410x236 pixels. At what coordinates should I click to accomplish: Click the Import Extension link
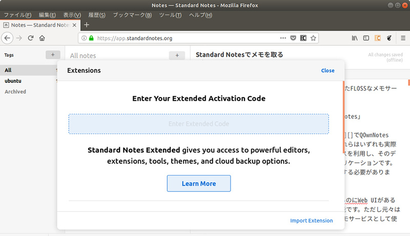(312, 221)
